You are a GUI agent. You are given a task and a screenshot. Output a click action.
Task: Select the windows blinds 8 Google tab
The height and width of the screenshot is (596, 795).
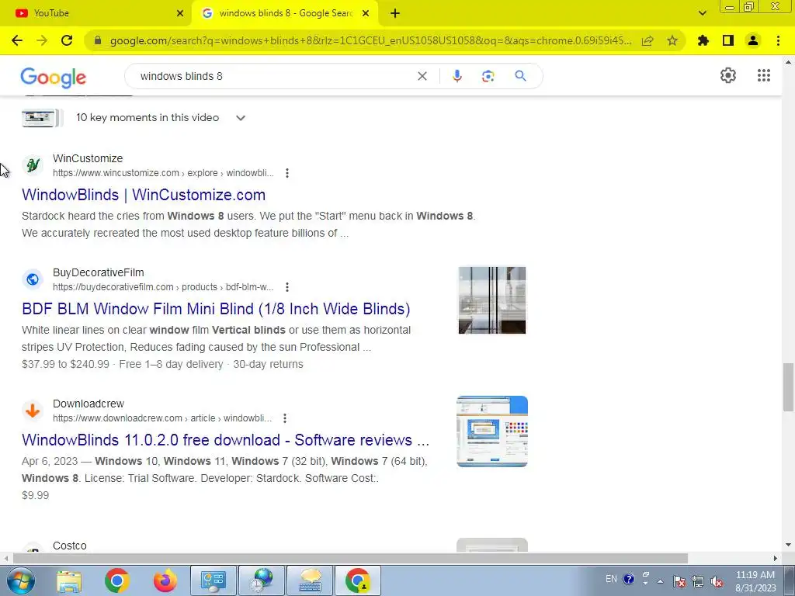click(286, 13)
